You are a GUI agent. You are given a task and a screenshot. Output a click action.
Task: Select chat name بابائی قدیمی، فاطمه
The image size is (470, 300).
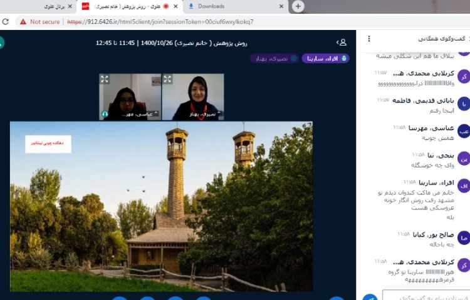423,101
